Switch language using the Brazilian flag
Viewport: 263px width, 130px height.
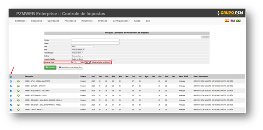click(238, 21)
